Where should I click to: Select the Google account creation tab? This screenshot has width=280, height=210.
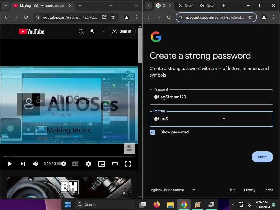pos(164,6)
